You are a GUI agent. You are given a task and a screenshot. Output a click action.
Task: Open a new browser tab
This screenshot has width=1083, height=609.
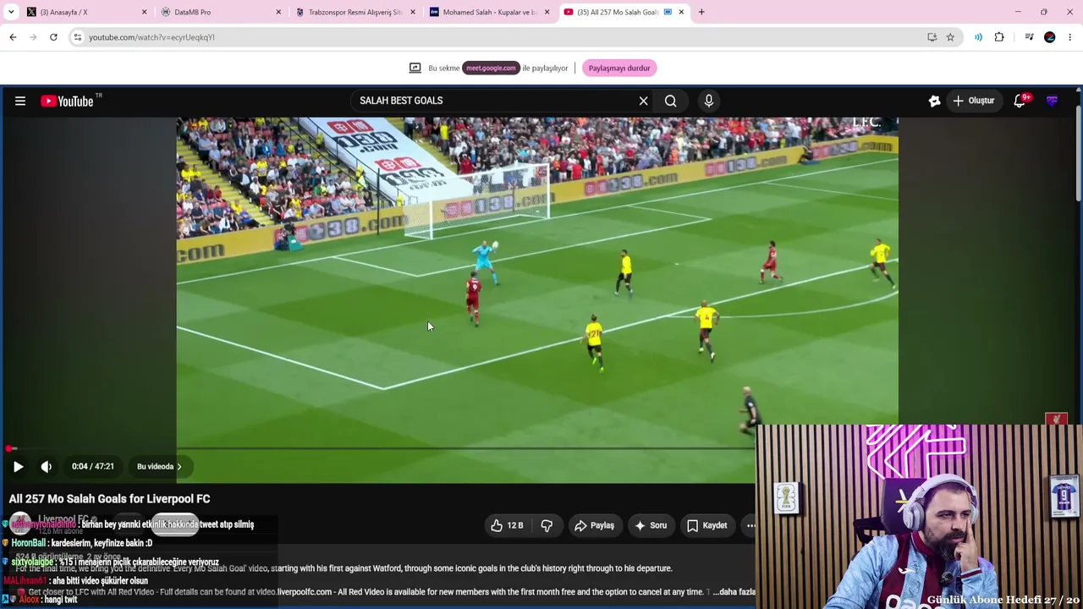pos(701,12)
